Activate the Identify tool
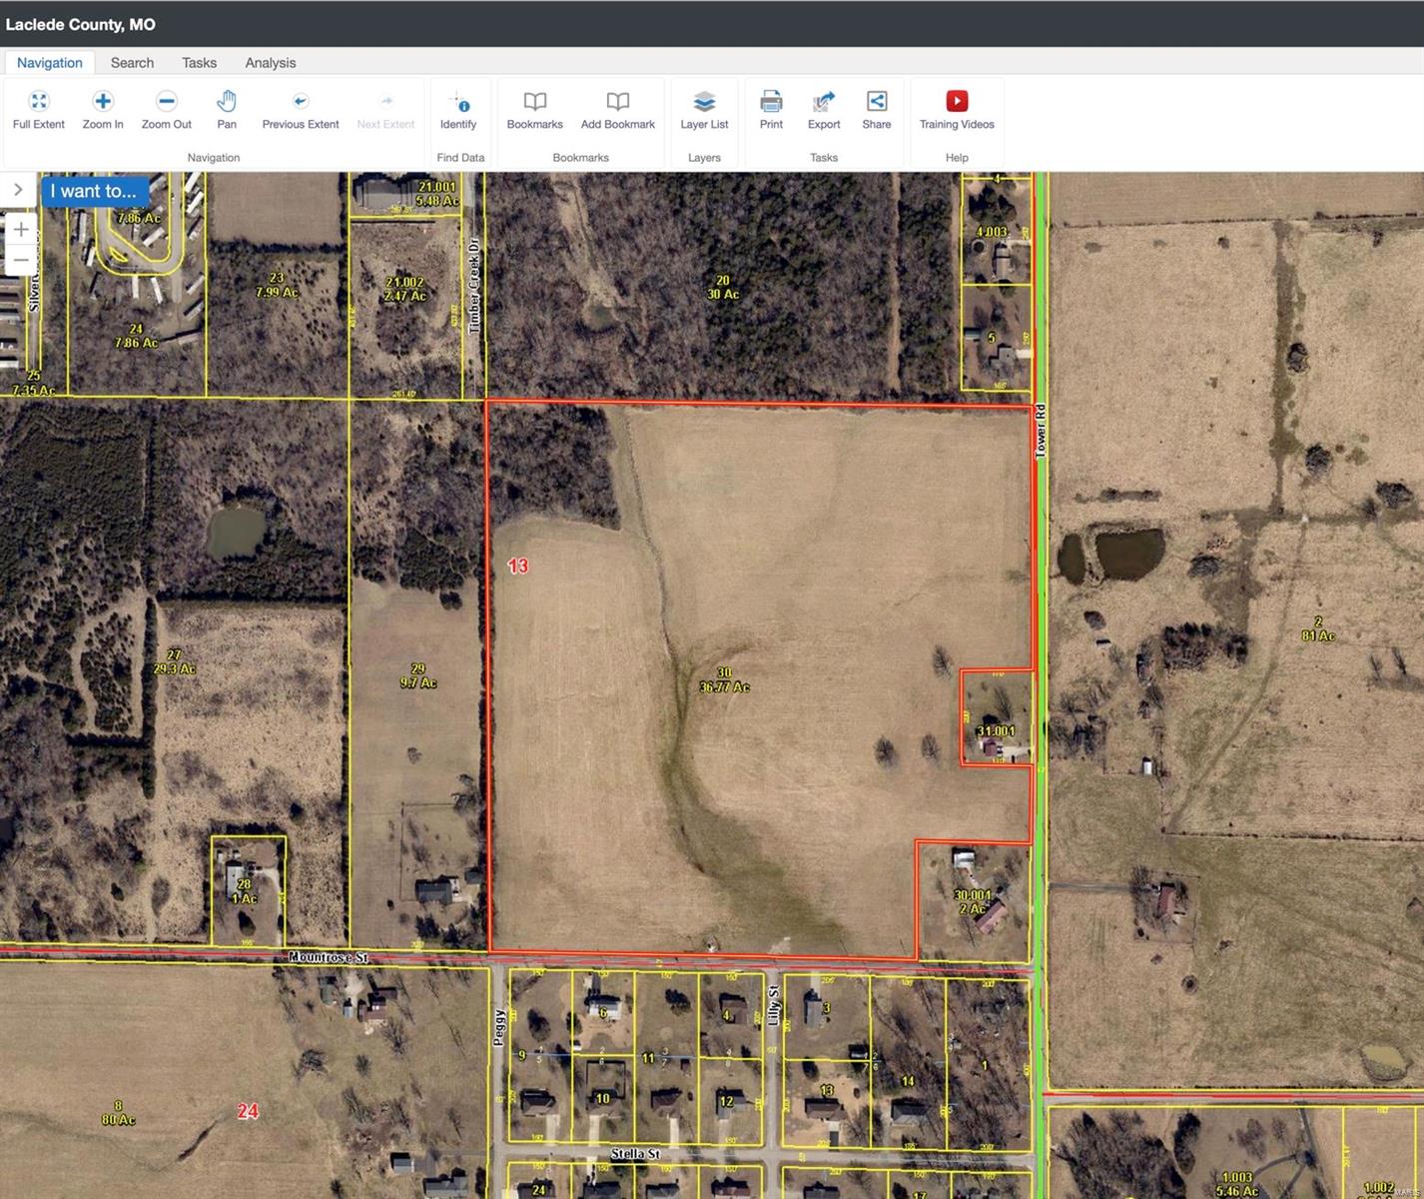The height and width of the screenshot is (1199, 1424). [458, 102]
